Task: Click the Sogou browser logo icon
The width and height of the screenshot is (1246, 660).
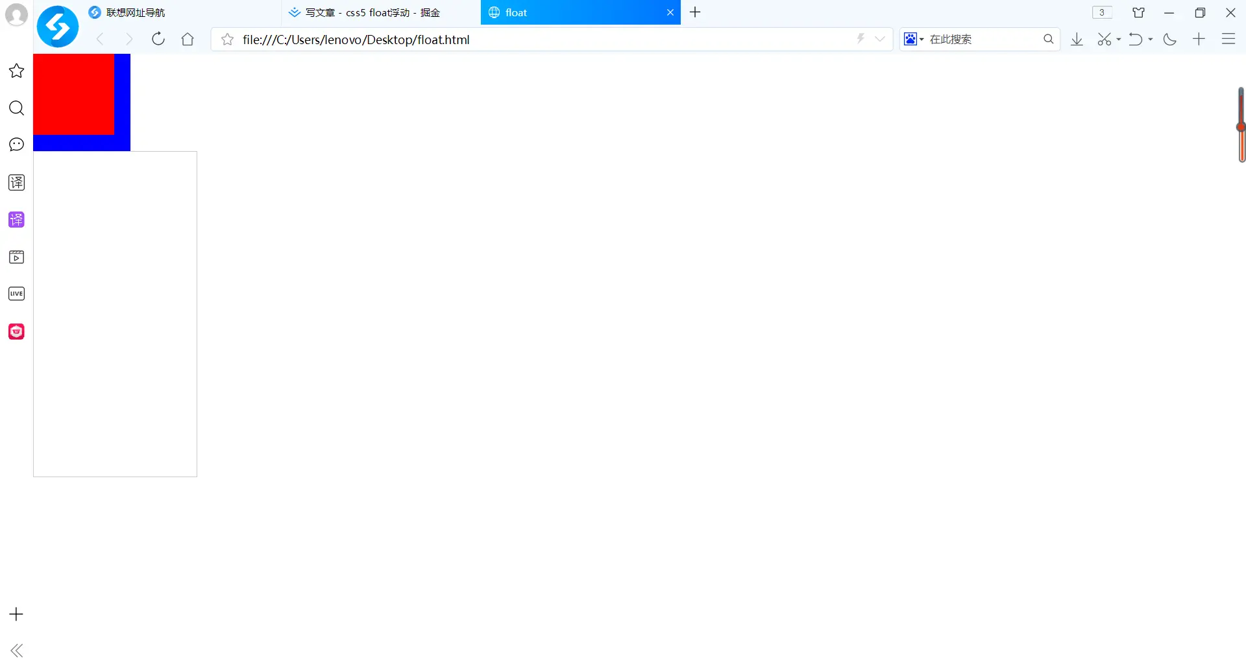Action: [x=58, y=27]
